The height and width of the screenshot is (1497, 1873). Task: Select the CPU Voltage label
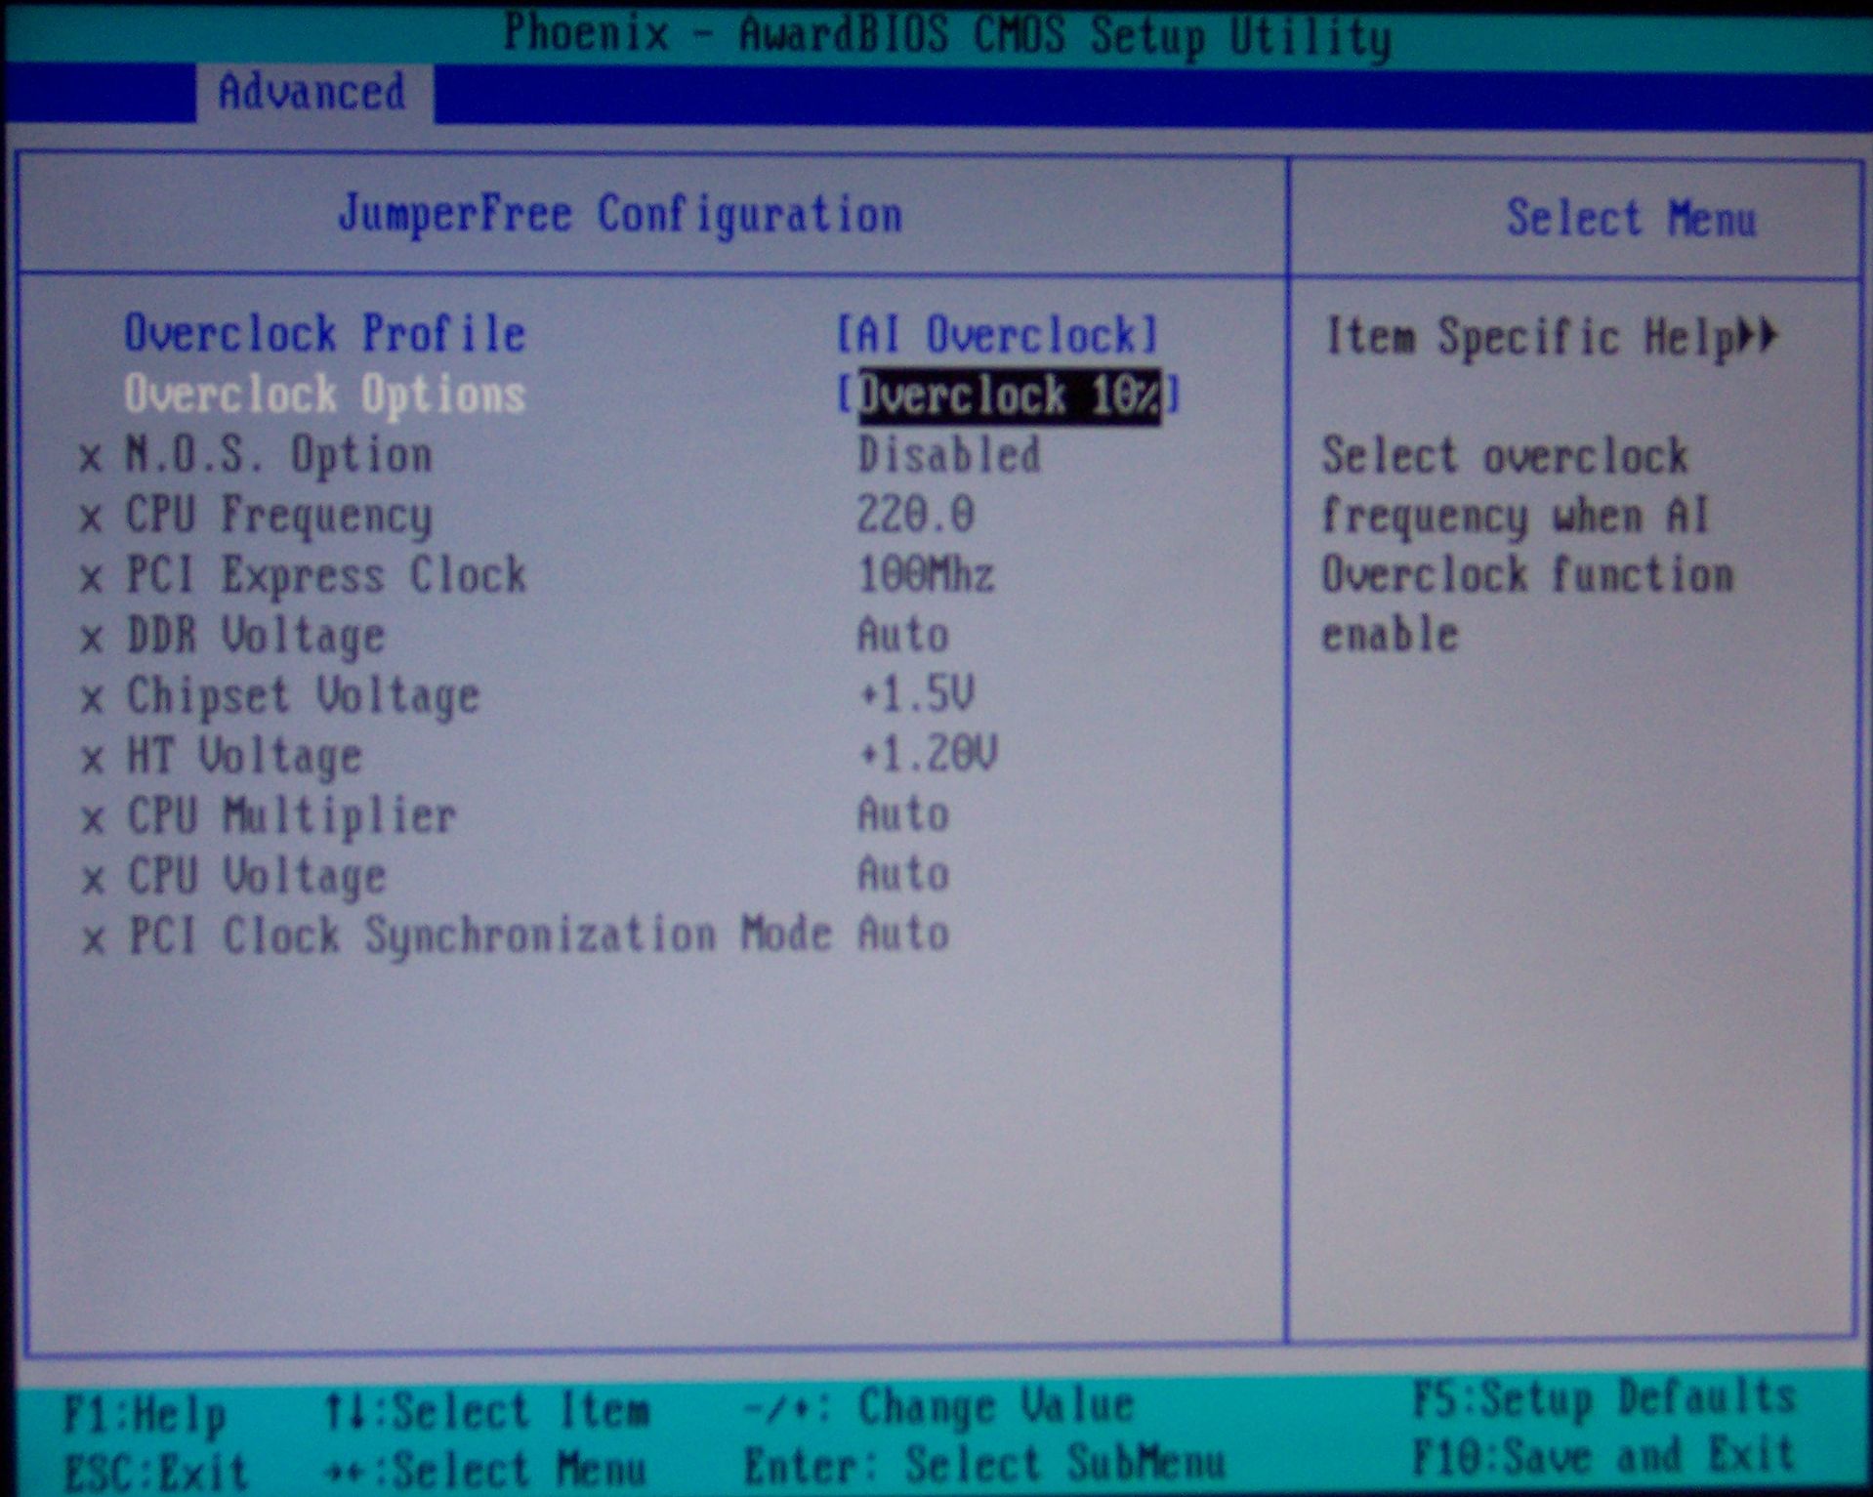[257, 876]
